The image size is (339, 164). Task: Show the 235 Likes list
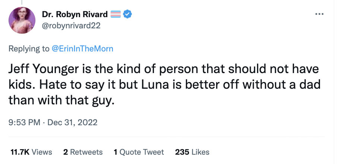(192, 152)
